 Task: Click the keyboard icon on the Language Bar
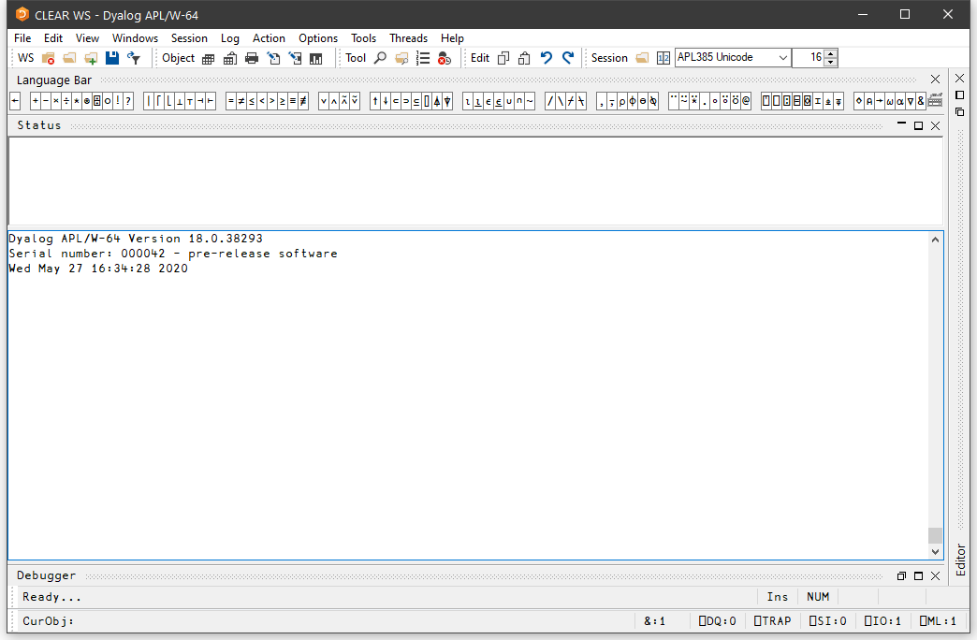(x=935, y=101)
